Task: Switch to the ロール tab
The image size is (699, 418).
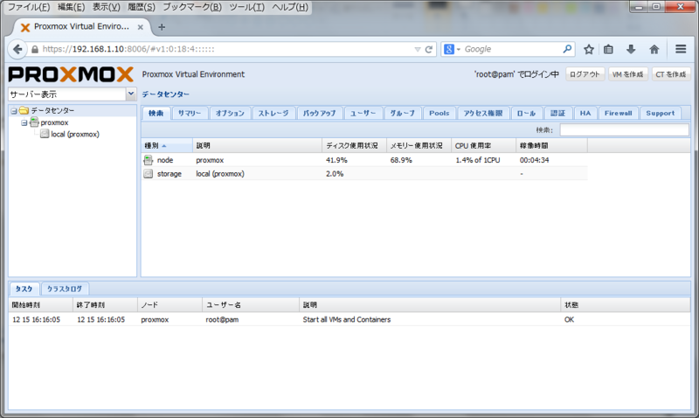Action: 526,114
